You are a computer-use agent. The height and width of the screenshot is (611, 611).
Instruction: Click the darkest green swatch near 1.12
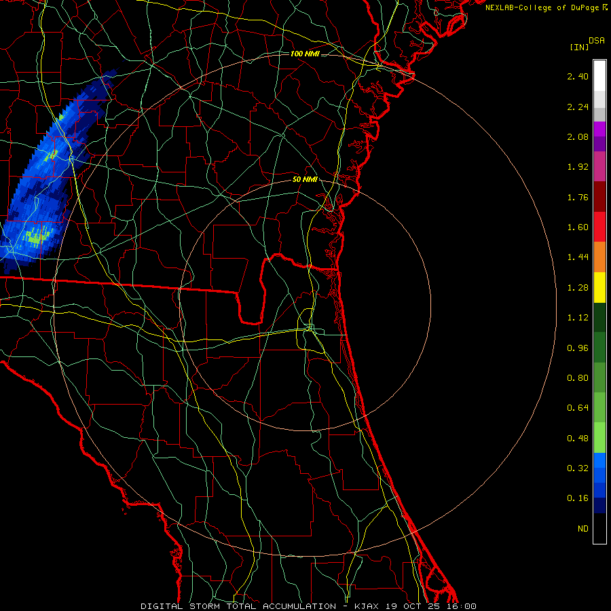(x=599, y=317)
